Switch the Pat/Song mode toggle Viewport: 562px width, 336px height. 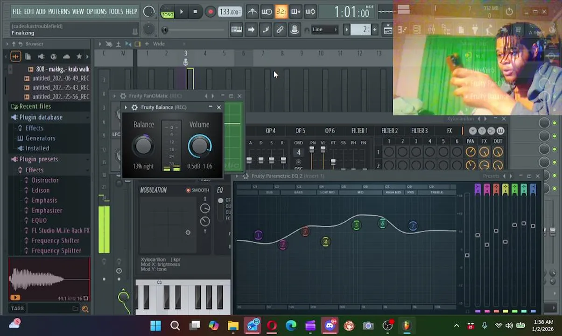point(167,12)
